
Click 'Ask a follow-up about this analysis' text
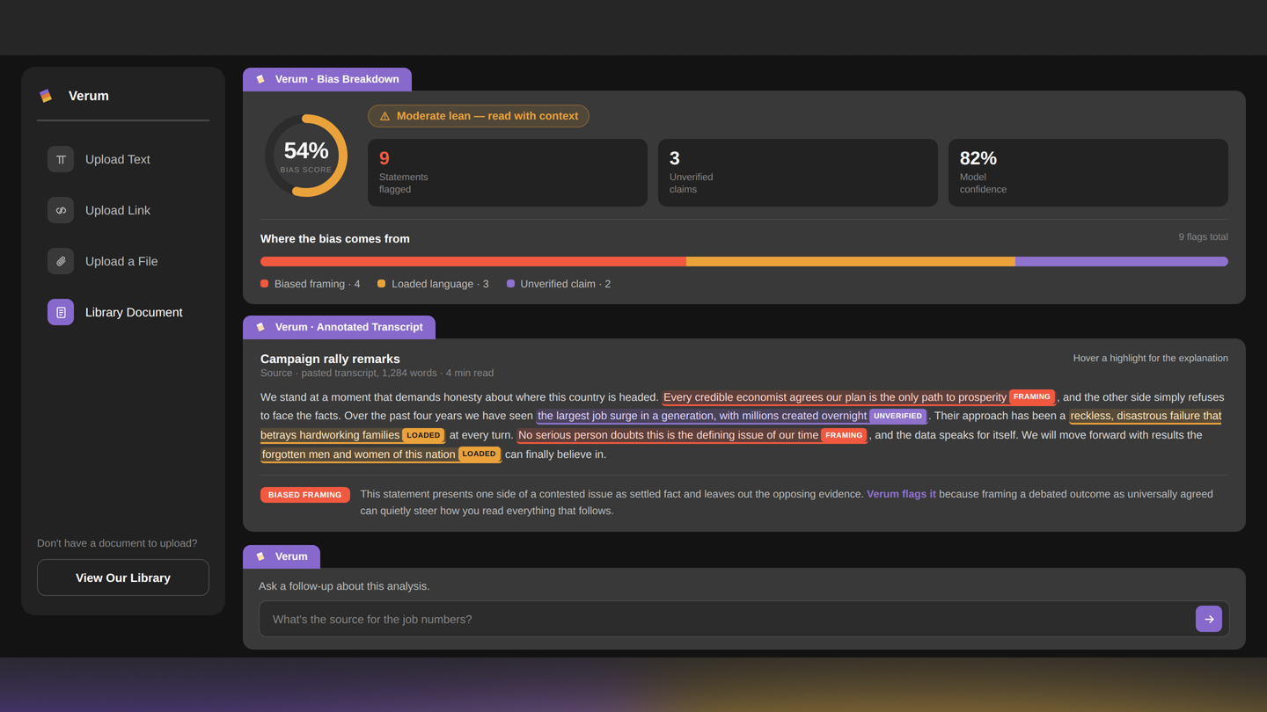344,586
